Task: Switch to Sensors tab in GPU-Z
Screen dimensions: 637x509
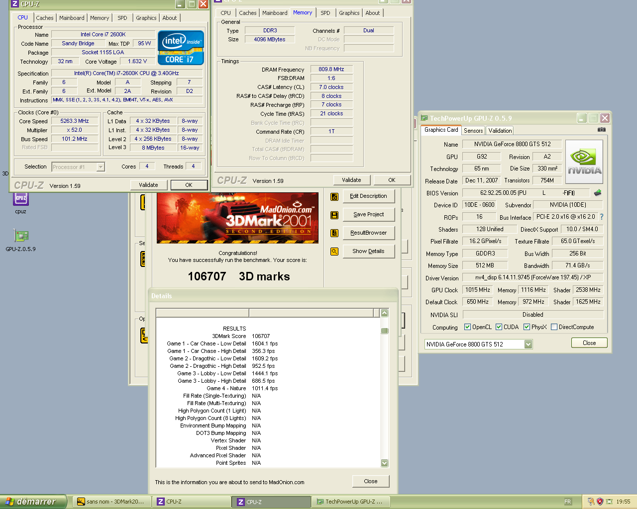Action: pyautogui.click(x=473, y=131)
